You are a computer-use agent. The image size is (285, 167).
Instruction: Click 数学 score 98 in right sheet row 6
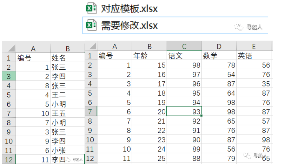(219, 102)
